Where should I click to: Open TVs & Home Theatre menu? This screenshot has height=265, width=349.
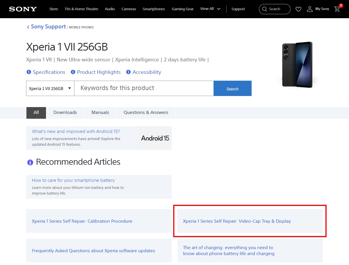pyautogui.click(x=81, y=9)
